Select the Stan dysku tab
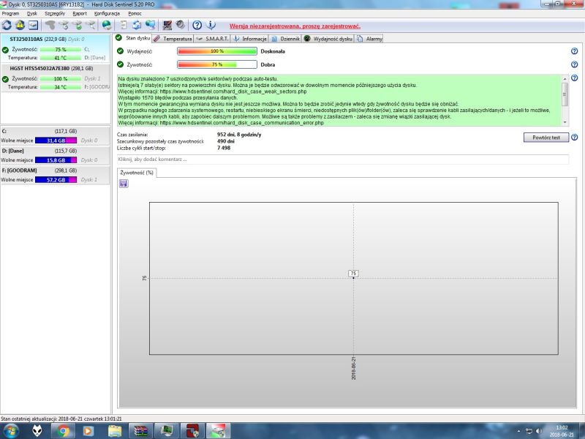The height and width of the screenshot is (439, 585). coord(133,38)
